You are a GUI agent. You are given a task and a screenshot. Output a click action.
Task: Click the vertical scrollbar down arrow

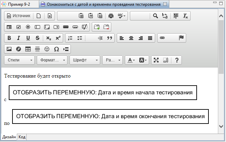pos(221,127)
